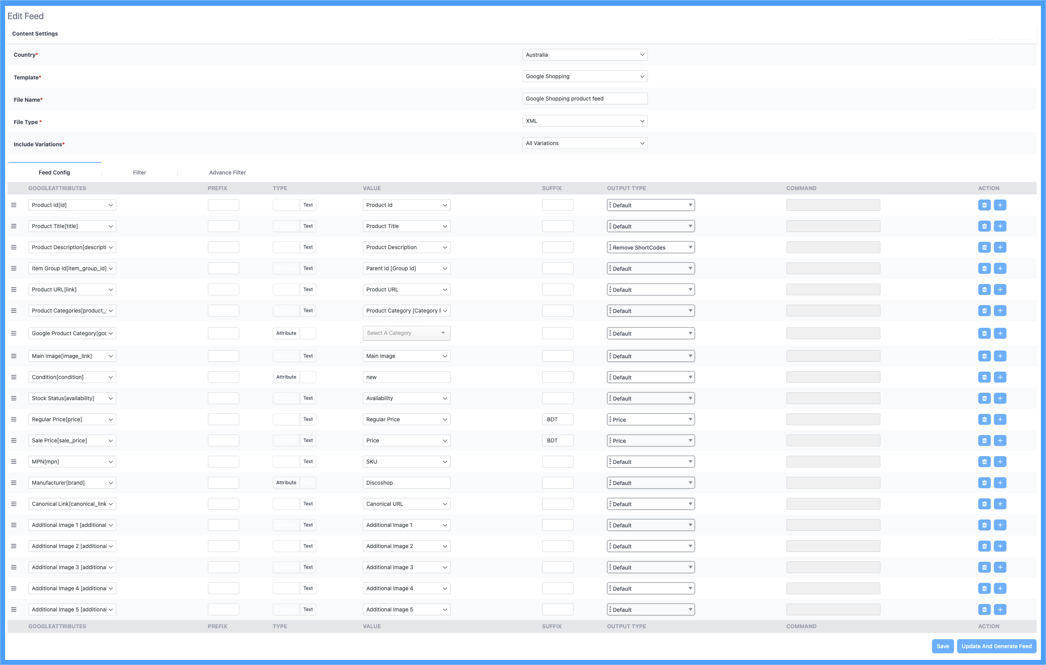Click the prefix field of Product Id row

(223, 205)
